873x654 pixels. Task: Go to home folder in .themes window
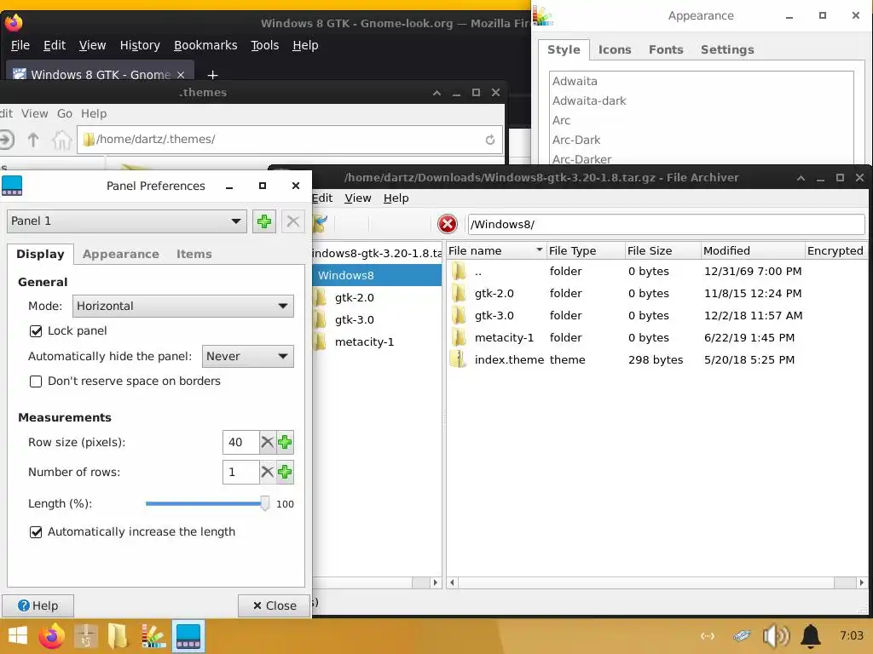[x=61, y=140]
